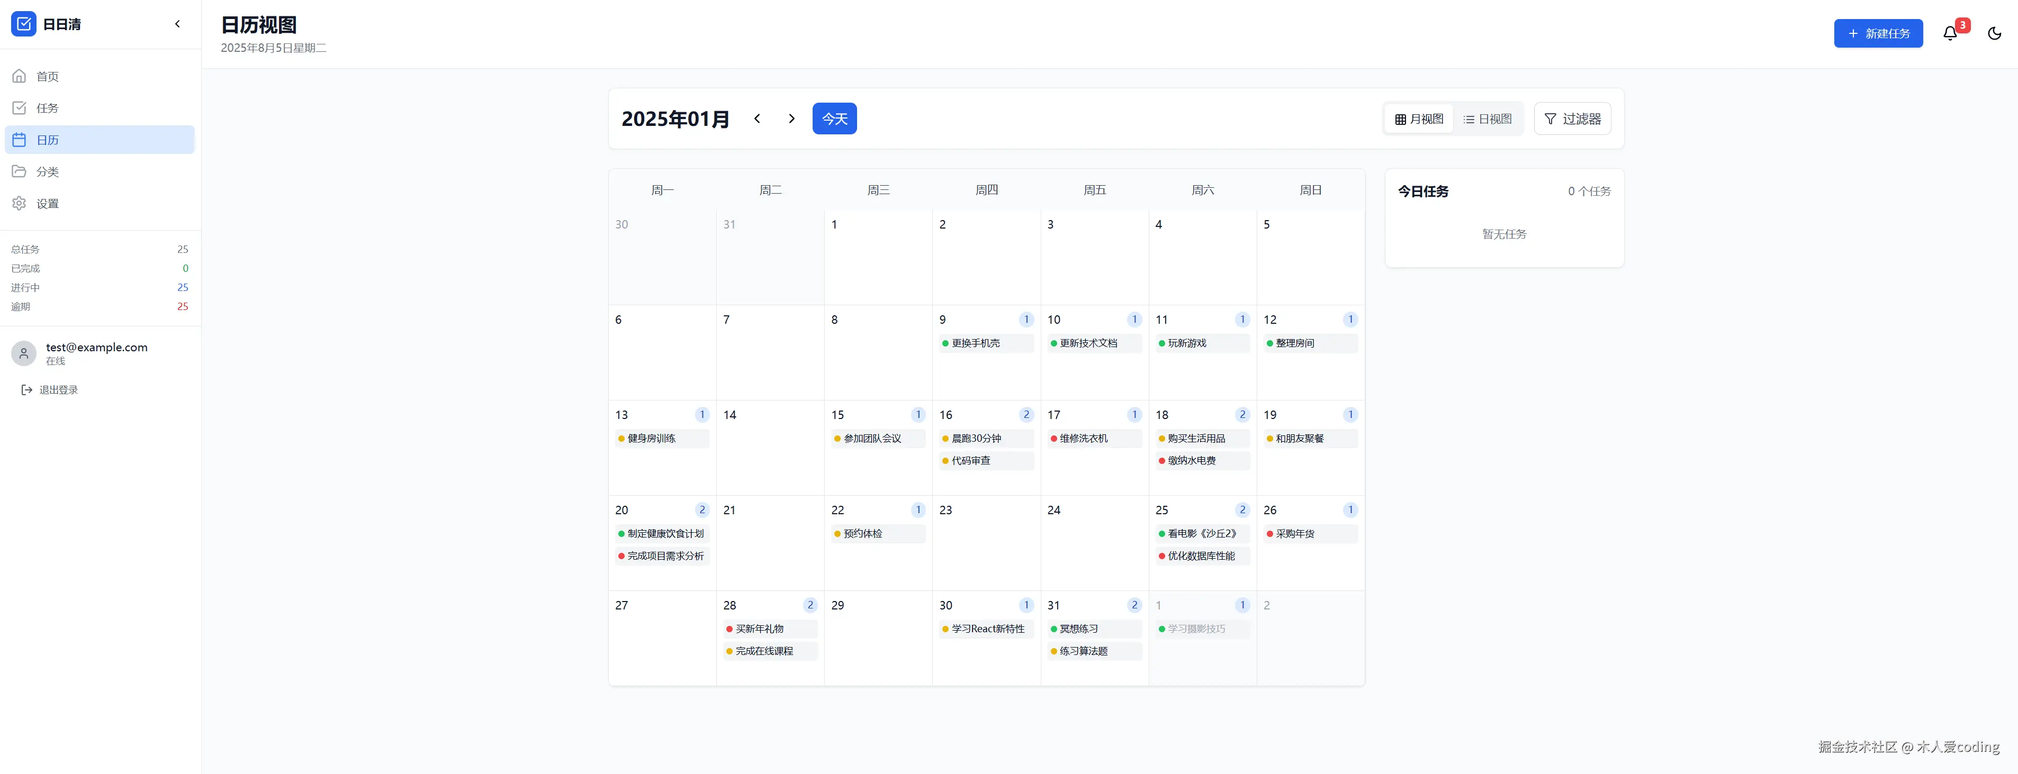This screenshot has height=774, width=2018.
Task: Go to the previous month
Action: click(x=757, y=119)
